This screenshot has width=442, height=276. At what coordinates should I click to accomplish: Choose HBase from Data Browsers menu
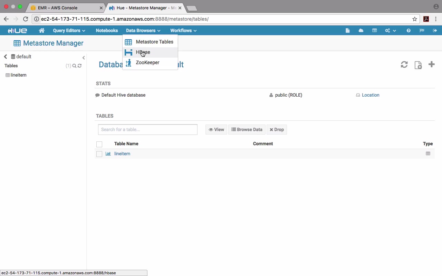[150, 52]
